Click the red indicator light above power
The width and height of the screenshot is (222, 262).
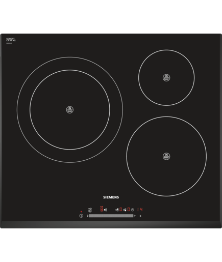(81, 212)
